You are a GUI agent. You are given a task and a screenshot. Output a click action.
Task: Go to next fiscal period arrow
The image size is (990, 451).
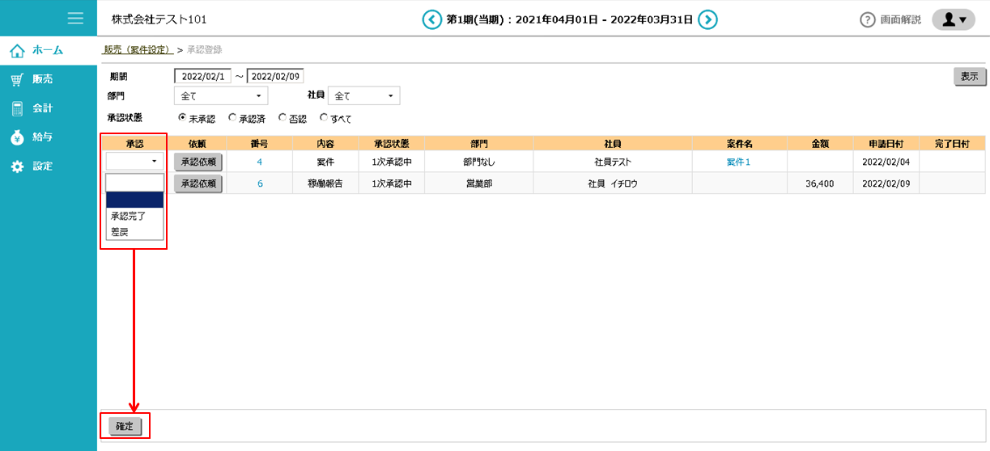[707, 19]
